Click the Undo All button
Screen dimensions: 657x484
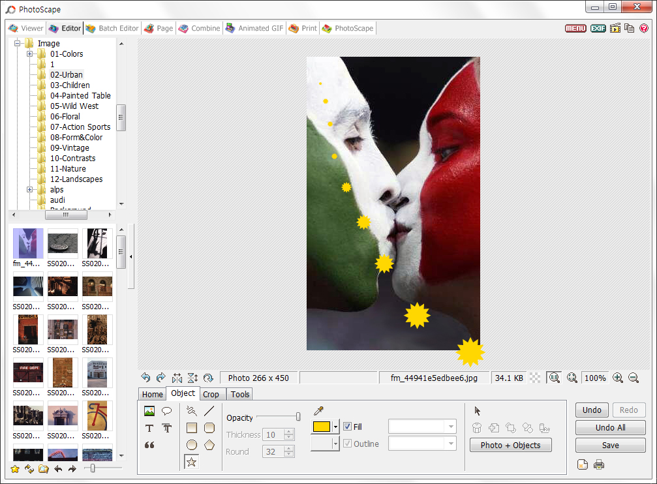click(610, 427)
